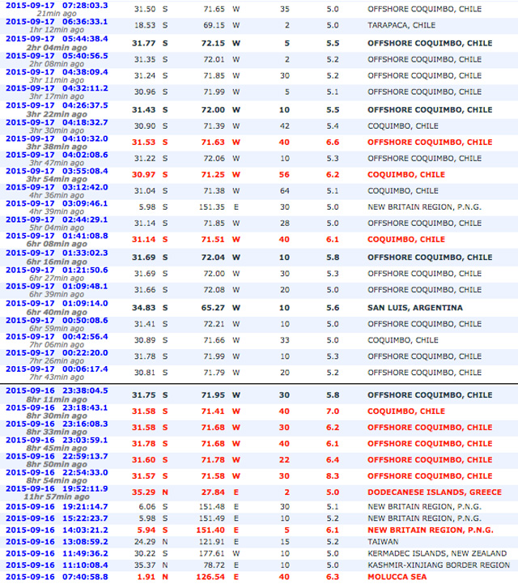Open the 2015-09-17 04:10:32.0 event link
The height and width of the screenshot is (584, 518).
tap(57, 139)
